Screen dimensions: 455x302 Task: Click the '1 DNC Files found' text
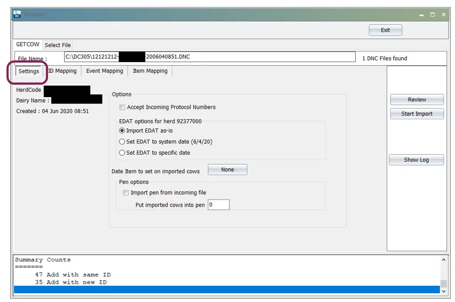coord(384,58)
